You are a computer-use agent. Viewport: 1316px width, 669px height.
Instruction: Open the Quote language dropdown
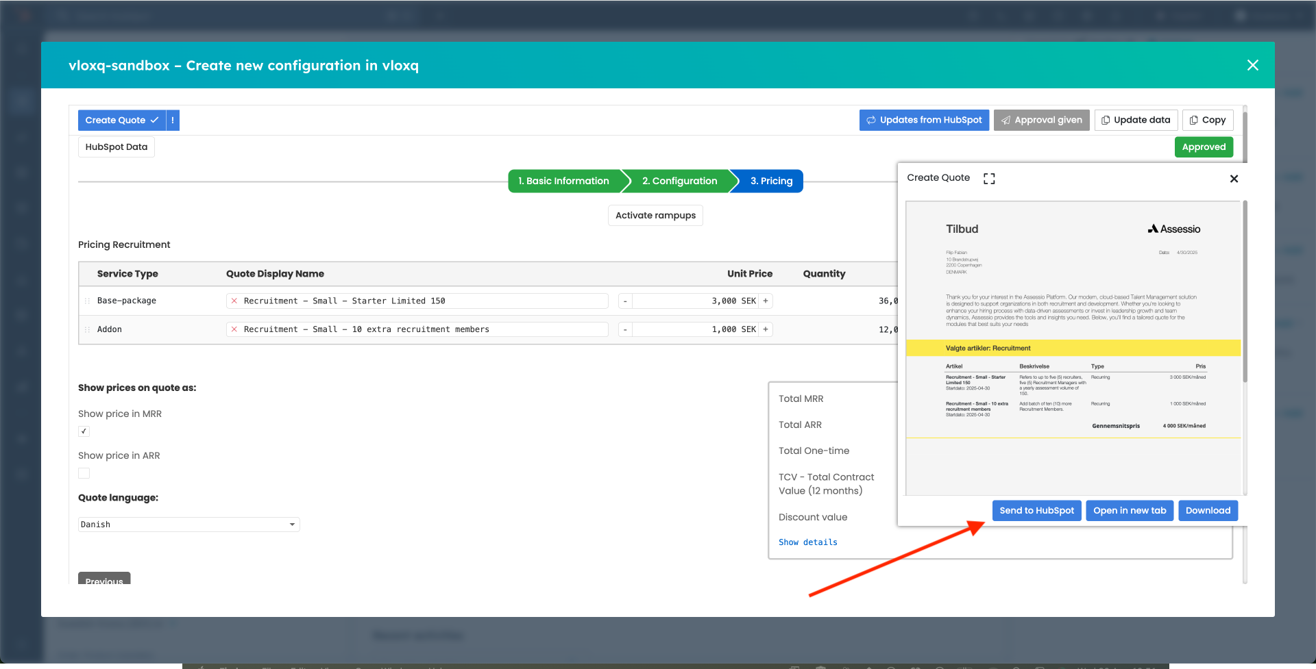point(188,525)
